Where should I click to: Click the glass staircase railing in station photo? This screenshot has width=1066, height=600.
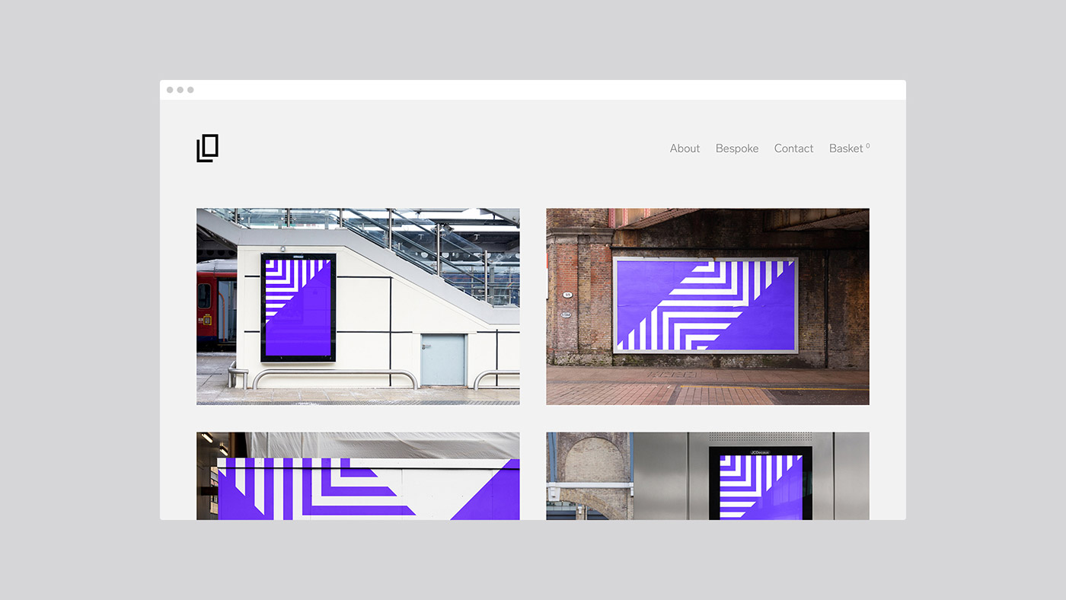coord(426,244)
